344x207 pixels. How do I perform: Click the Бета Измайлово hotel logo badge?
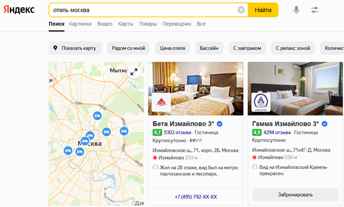(x=161, y=102)
